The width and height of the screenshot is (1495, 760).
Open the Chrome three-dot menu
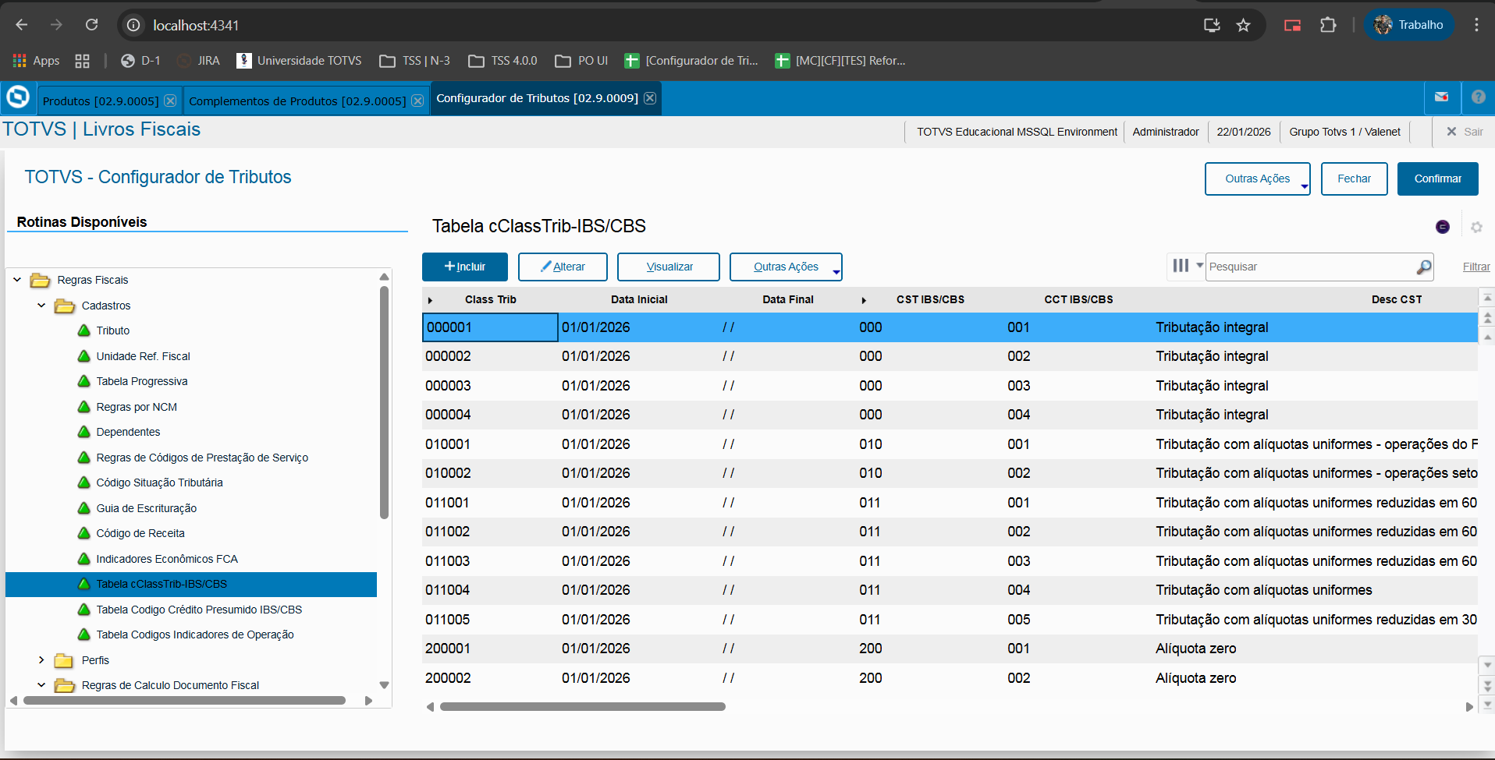pos(1476,25)
